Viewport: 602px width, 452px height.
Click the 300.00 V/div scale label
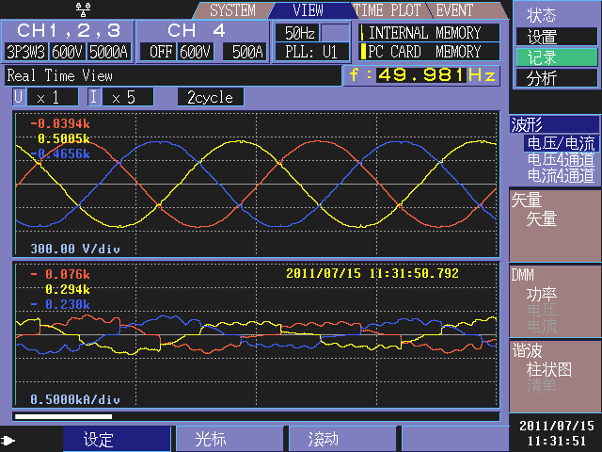tap(75, 249)
